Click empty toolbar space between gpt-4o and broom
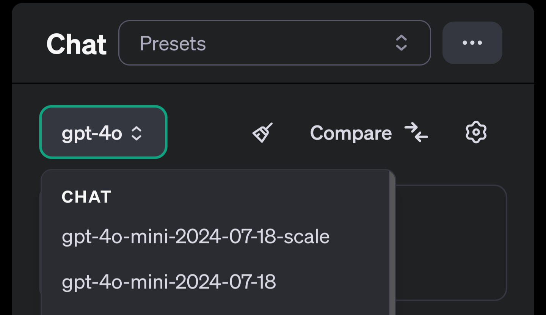Viewport: 546px width, 315px height. [x=209, y=133]
